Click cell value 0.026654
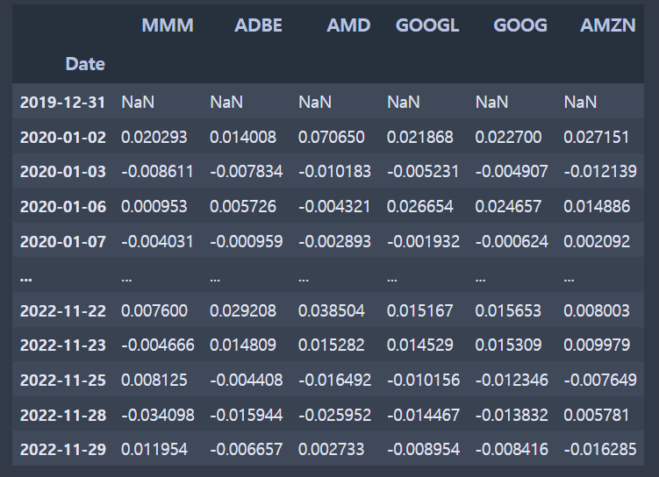 point(419,207)
